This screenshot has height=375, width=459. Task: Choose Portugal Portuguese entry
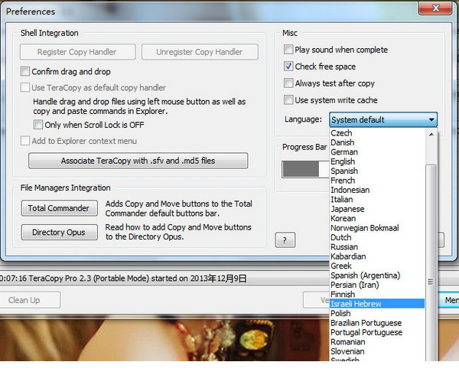click(377, 332)
